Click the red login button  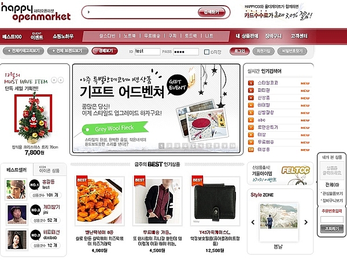(x=239, y=51)
